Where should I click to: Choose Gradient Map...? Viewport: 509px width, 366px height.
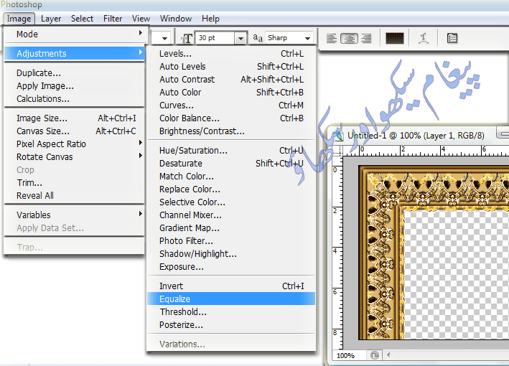pos(231,228)
